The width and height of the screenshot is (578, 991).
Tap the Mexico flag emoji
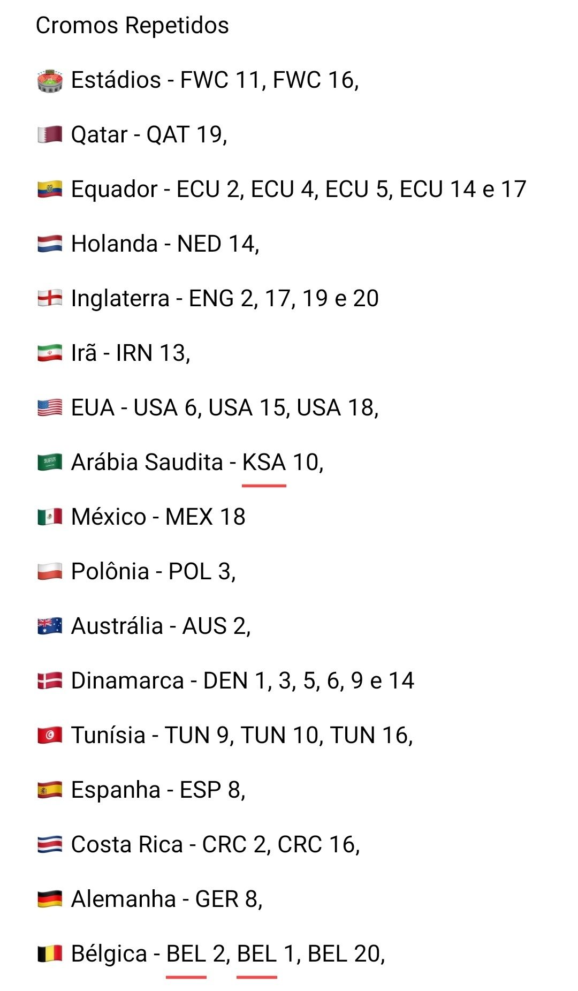point(50,517)
